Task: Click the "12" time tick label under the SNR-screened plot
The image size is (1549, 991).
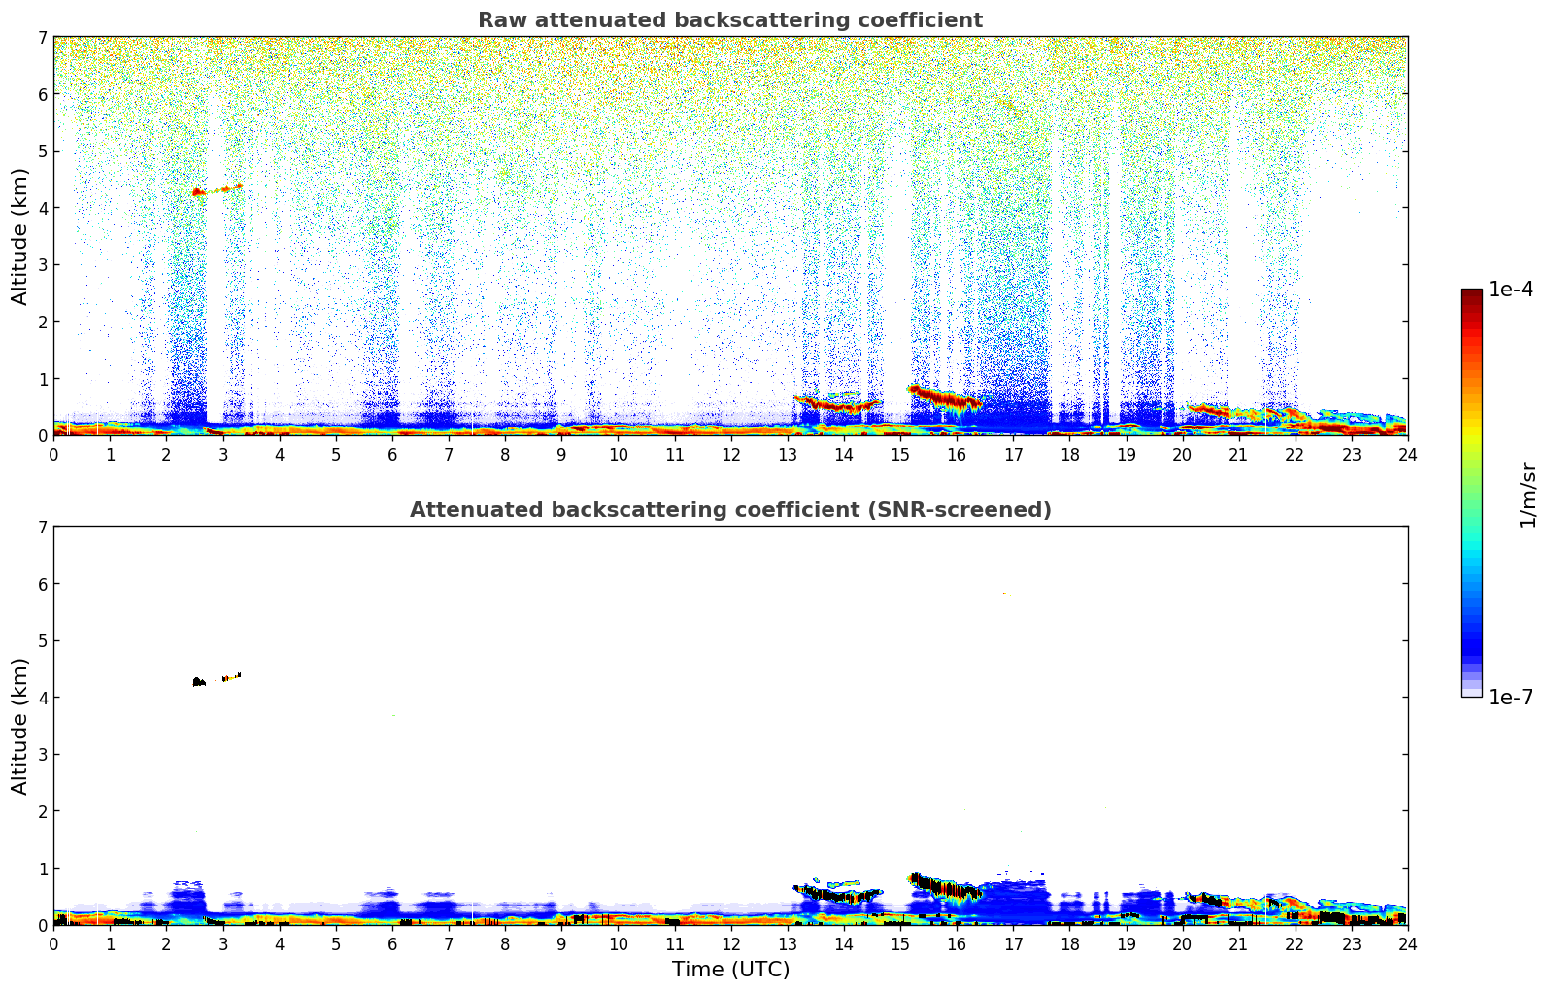Action: [730, 944]
